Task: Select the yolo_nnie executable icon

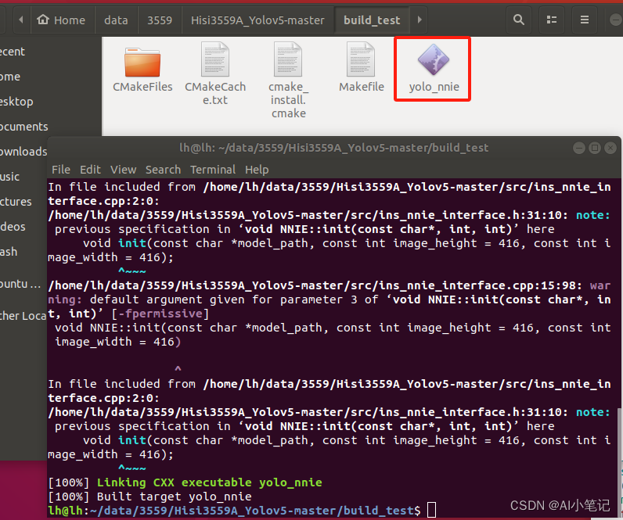Action: (434, 59)
